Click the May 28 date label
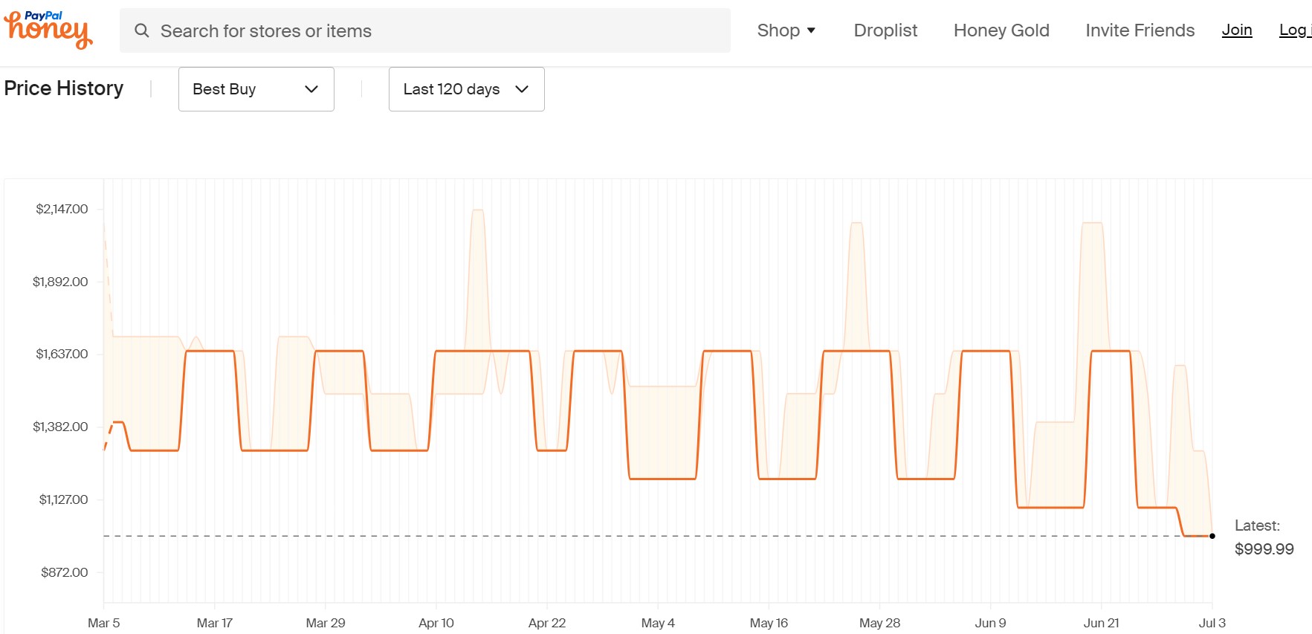 click(879, 623)
